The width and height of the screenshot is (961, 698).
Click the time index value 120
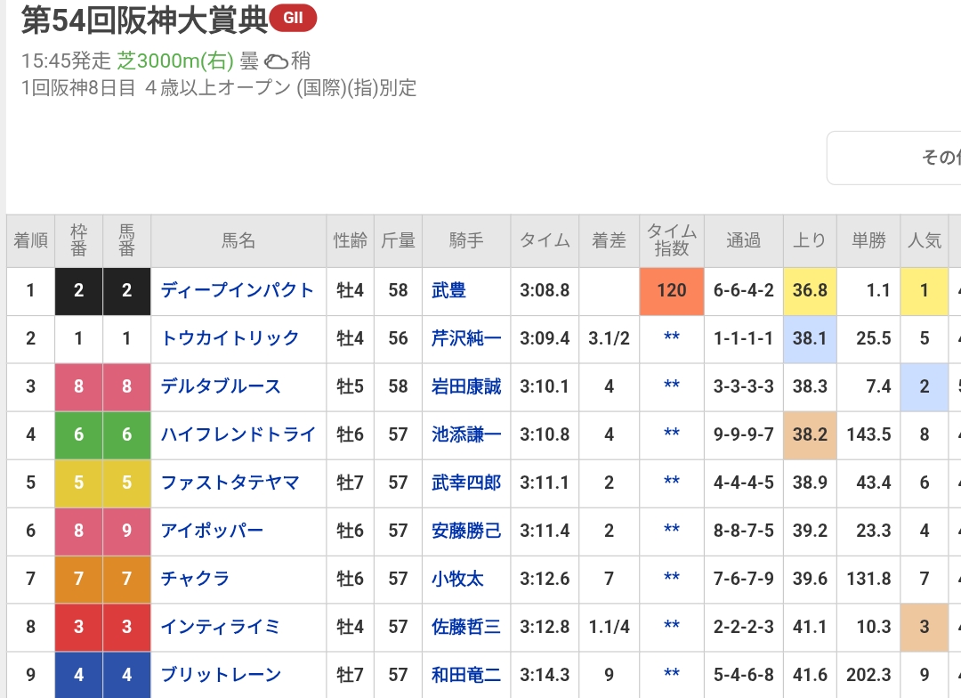point(672,290)
